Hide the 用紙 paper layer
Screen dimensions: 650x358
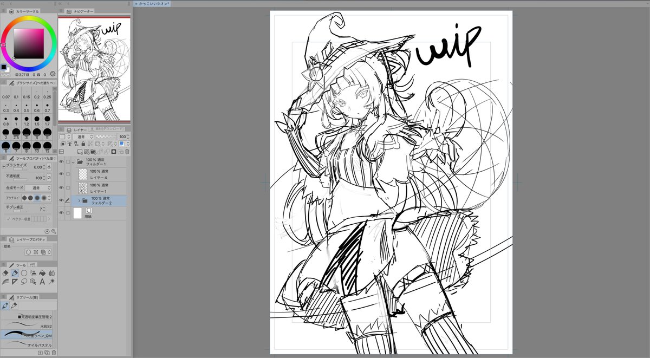[x=61, y=213]
